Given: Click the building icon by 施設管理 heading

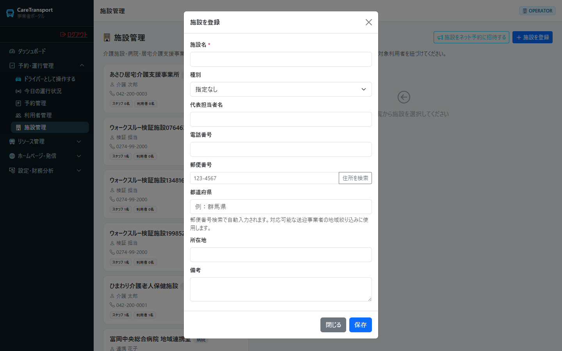Looking at the screenshot, I should point(107,37).
